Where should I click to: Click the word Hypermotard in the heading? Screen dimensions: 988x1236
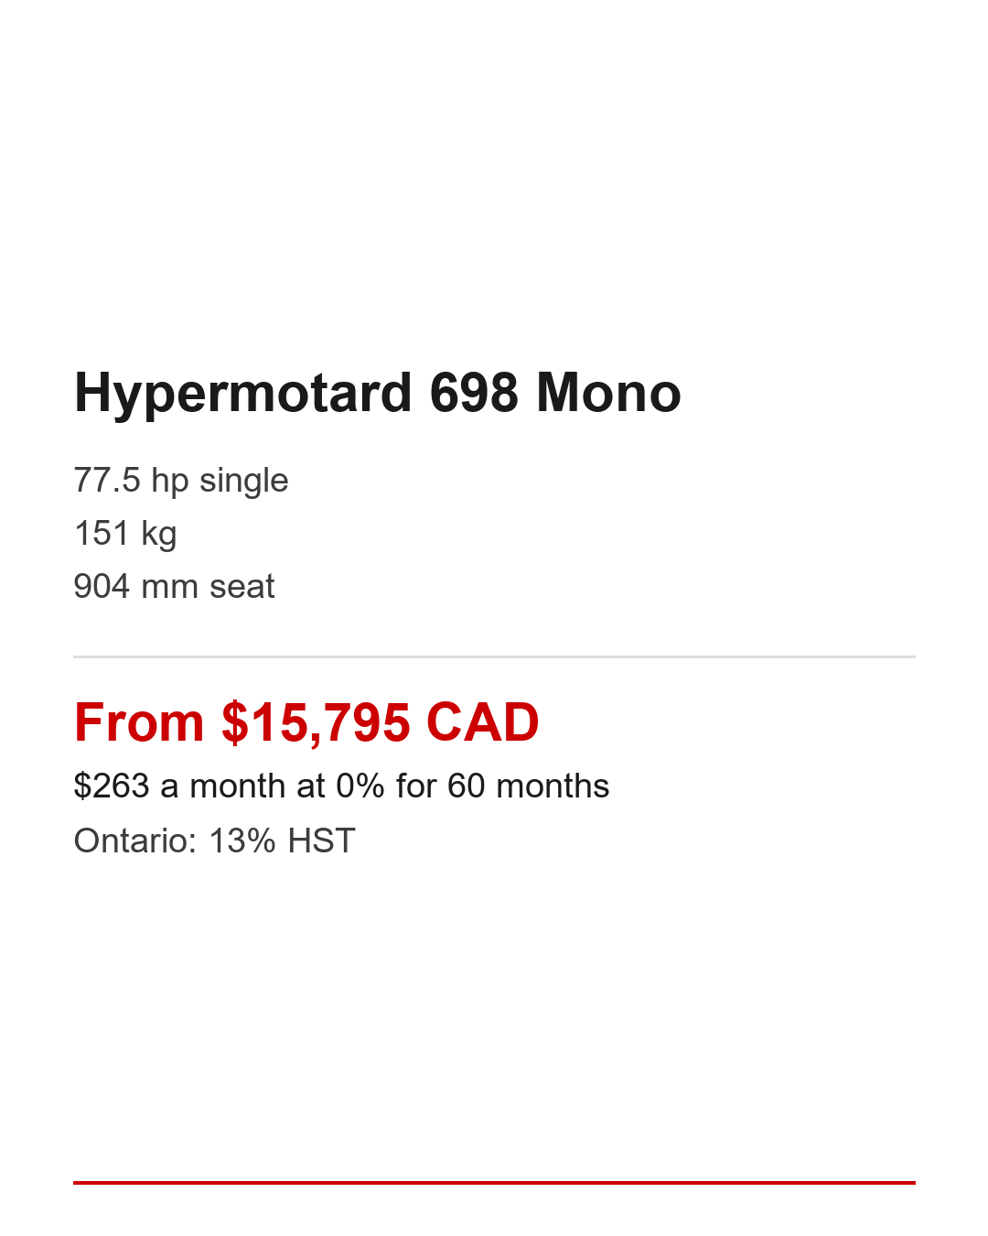coord(242,394)
